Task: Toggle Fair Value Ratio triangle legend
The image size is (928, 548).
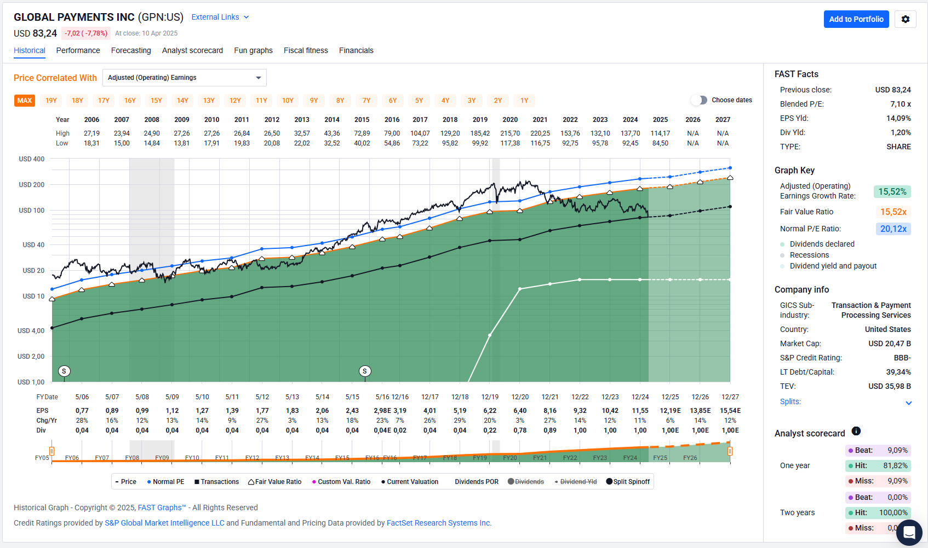Action: click(x=275, y=482)
